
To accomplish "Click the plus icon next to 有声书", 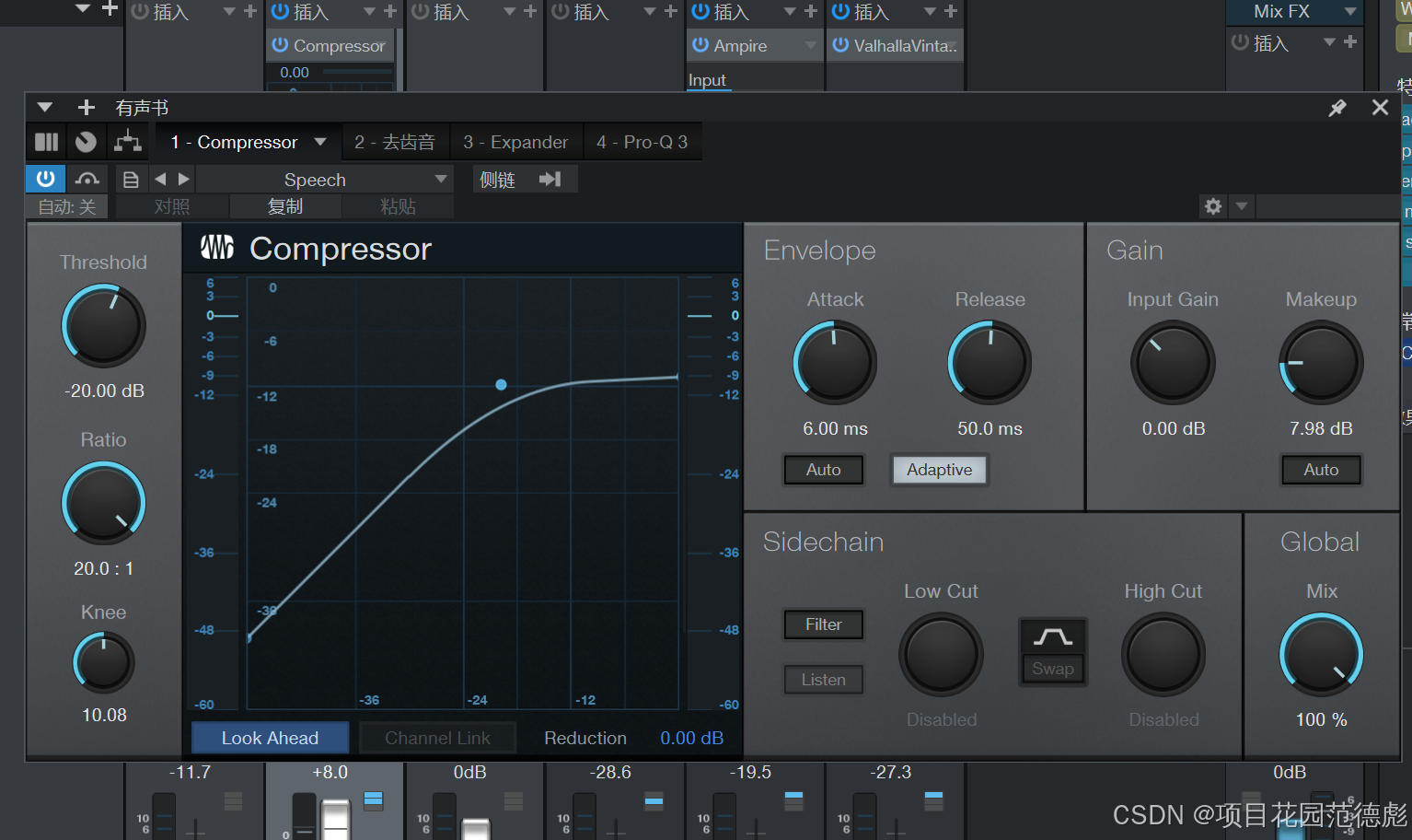I will click(87, 108).
